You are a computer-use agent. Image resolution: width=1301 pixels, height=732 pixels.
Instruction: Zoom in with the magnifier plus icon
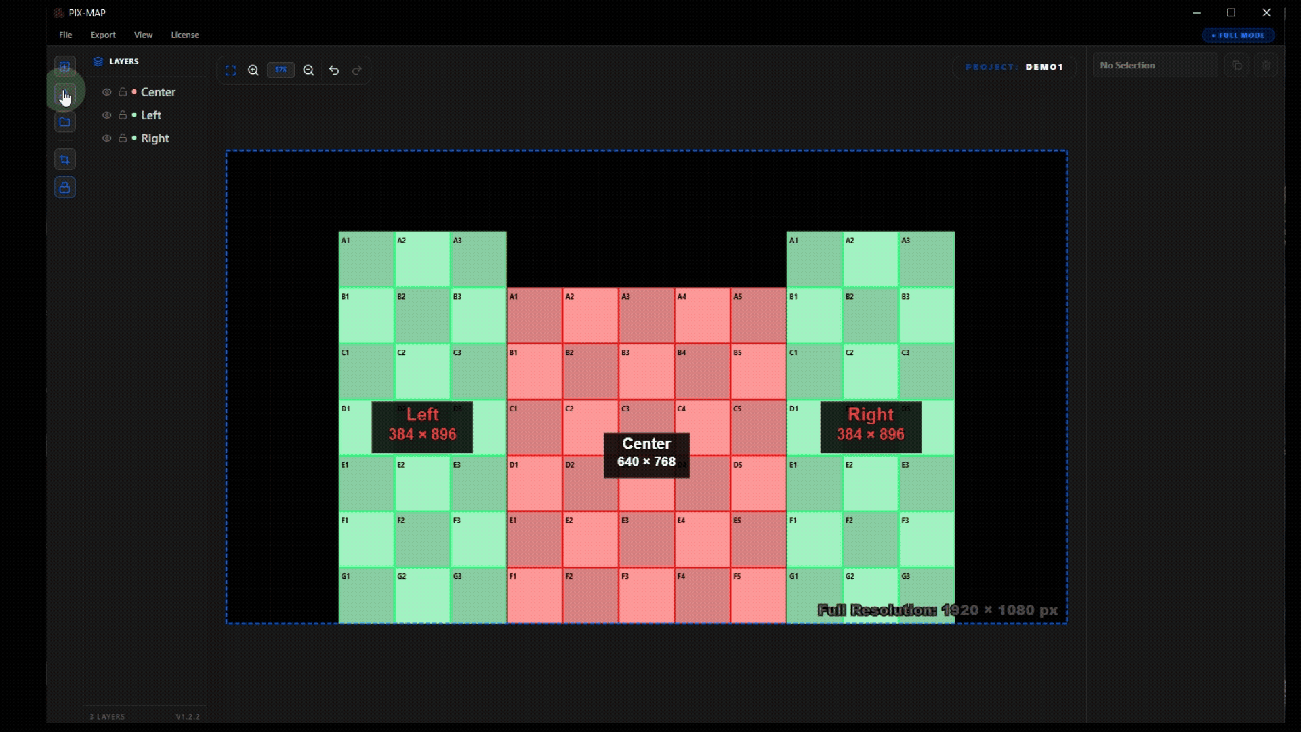(x=253, y=70)
